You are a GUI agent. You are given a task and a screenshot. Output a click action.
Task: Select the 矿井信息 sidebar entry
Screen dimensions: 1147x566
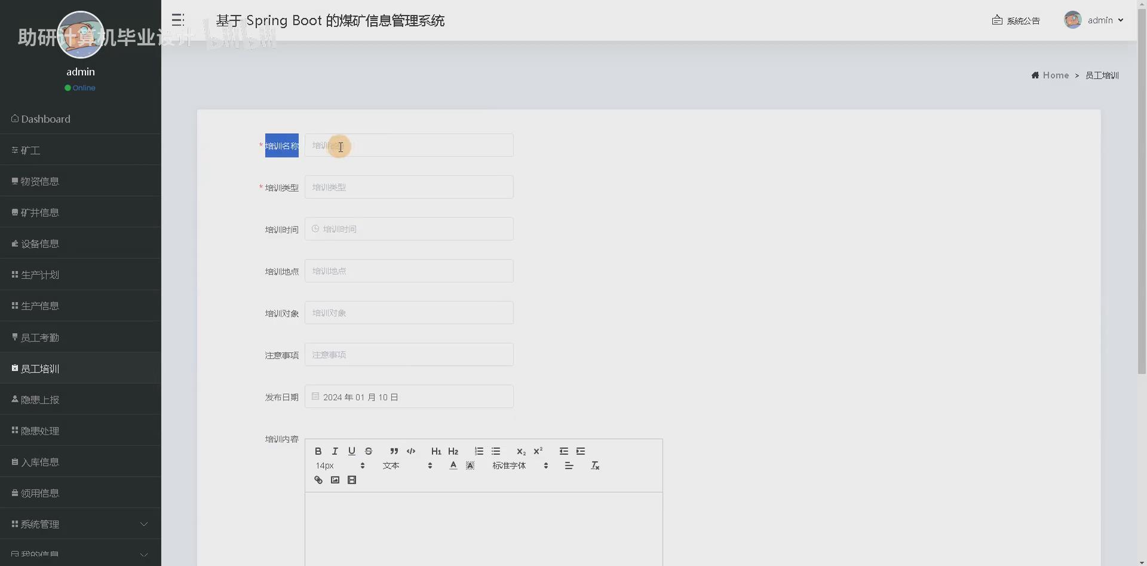tap(41, 212)
